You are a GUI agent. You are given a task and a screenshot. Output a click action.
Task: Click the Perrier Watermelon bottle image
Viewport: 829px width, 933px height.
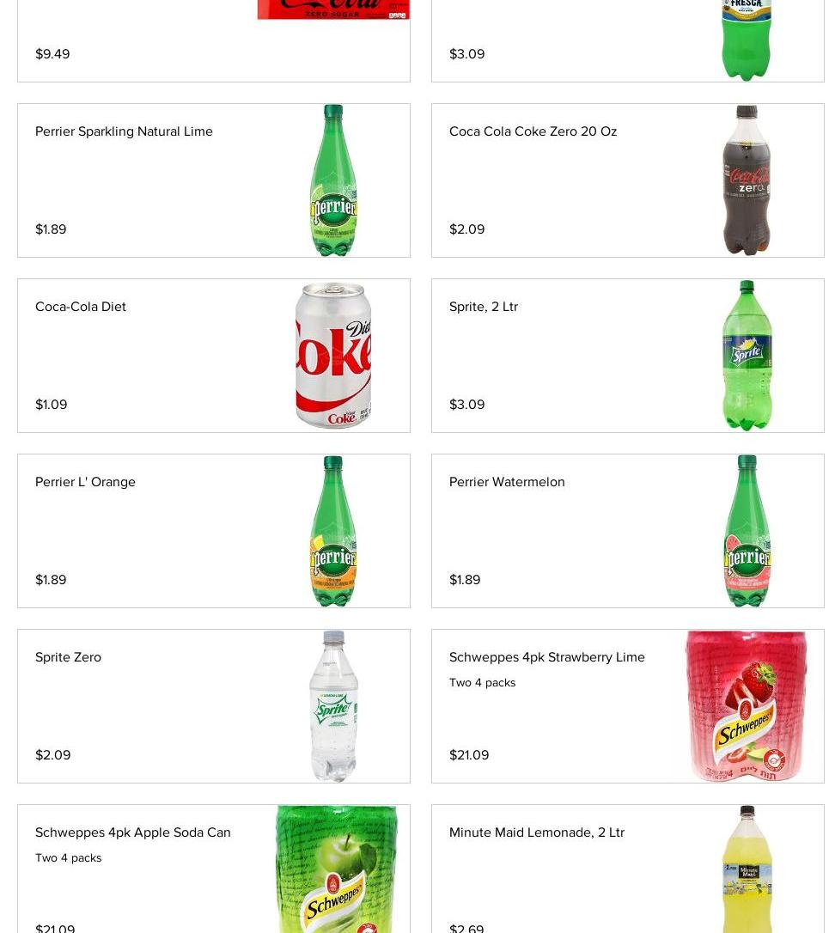(747, 531)
